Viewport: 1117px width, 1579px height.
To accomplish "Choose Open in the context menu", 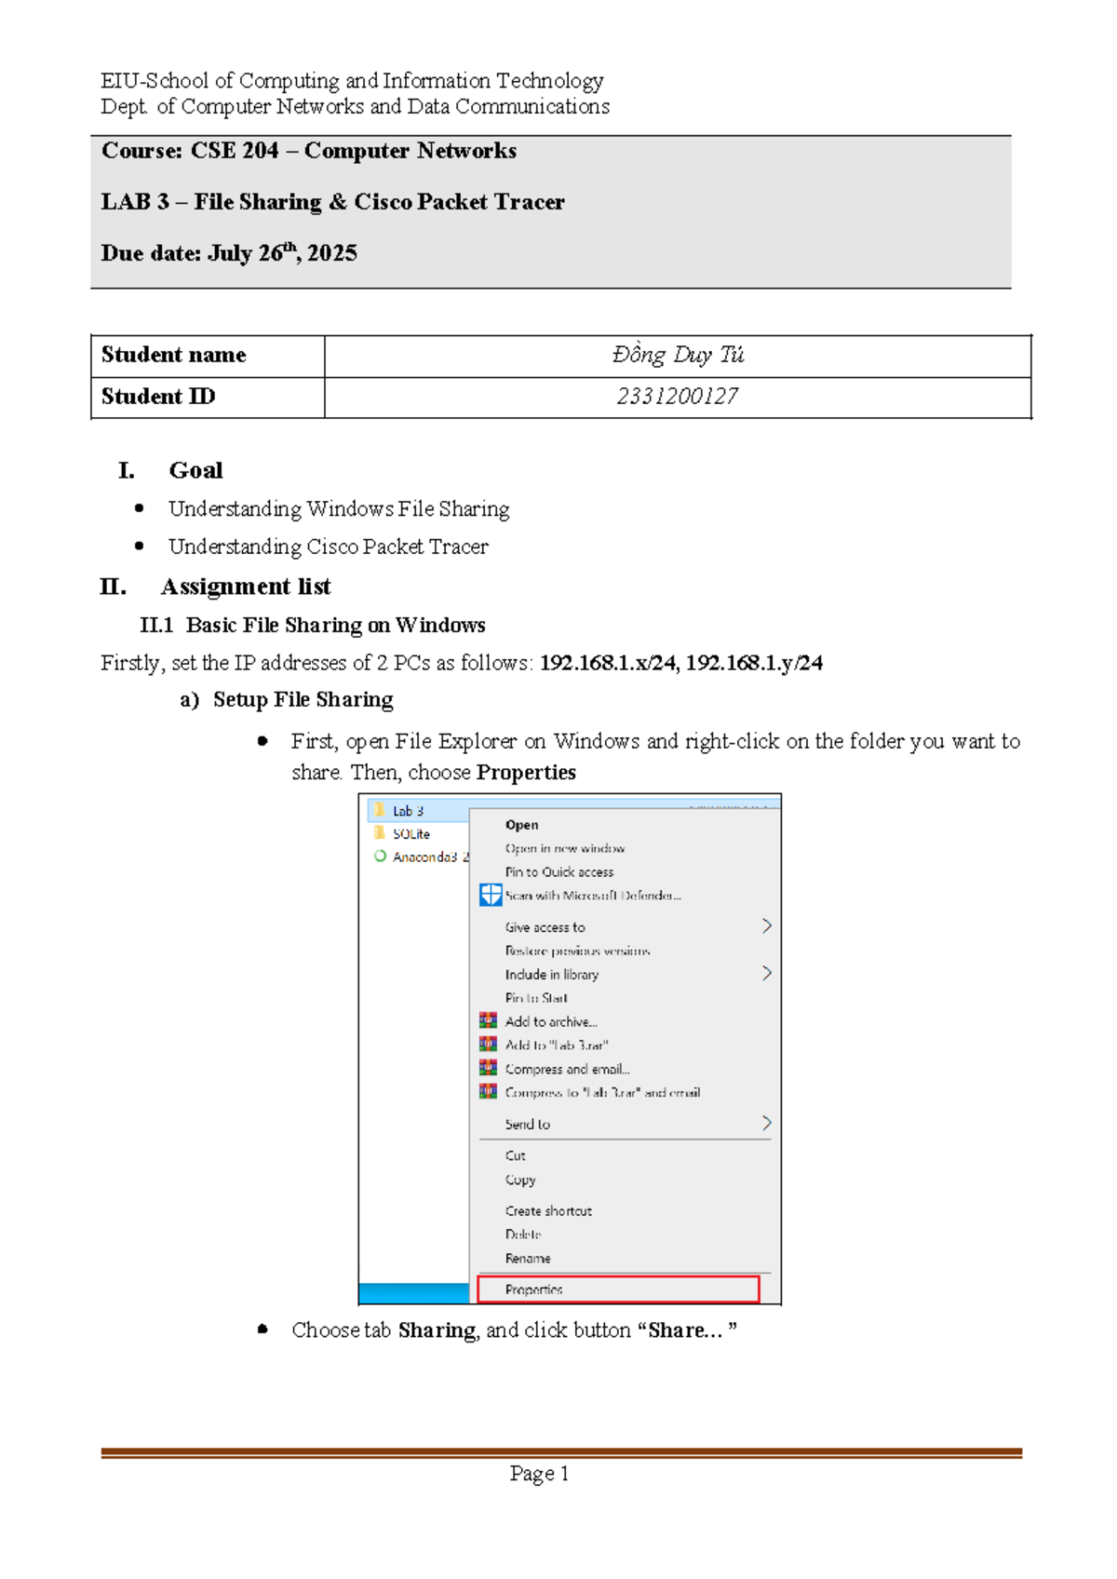I will 521,825.
